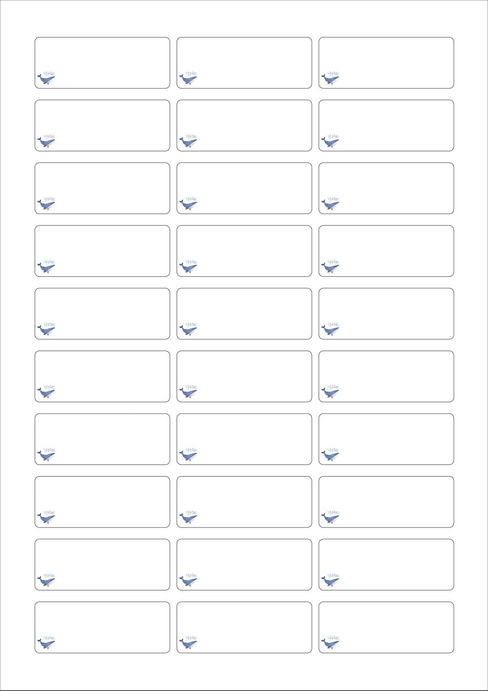Select whale icon in fourth row's middle label
Screen dimensions: 488x691
click(x=188, y=267)
